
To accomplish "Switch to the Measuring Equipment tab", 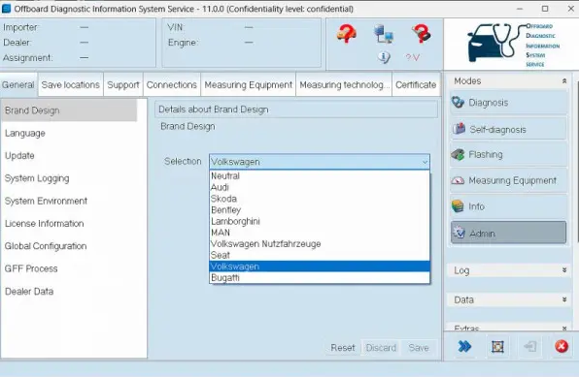I will coord(248,84).
